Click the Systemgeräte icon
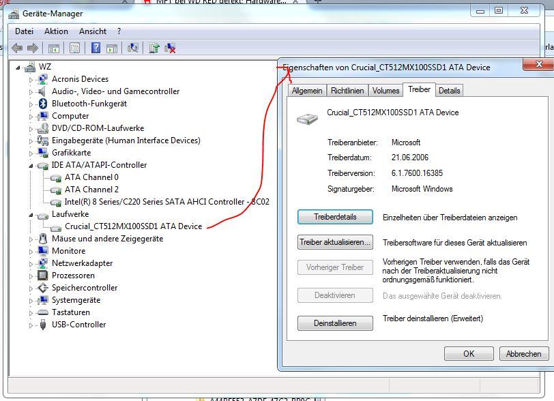 [x=43, y=300]
